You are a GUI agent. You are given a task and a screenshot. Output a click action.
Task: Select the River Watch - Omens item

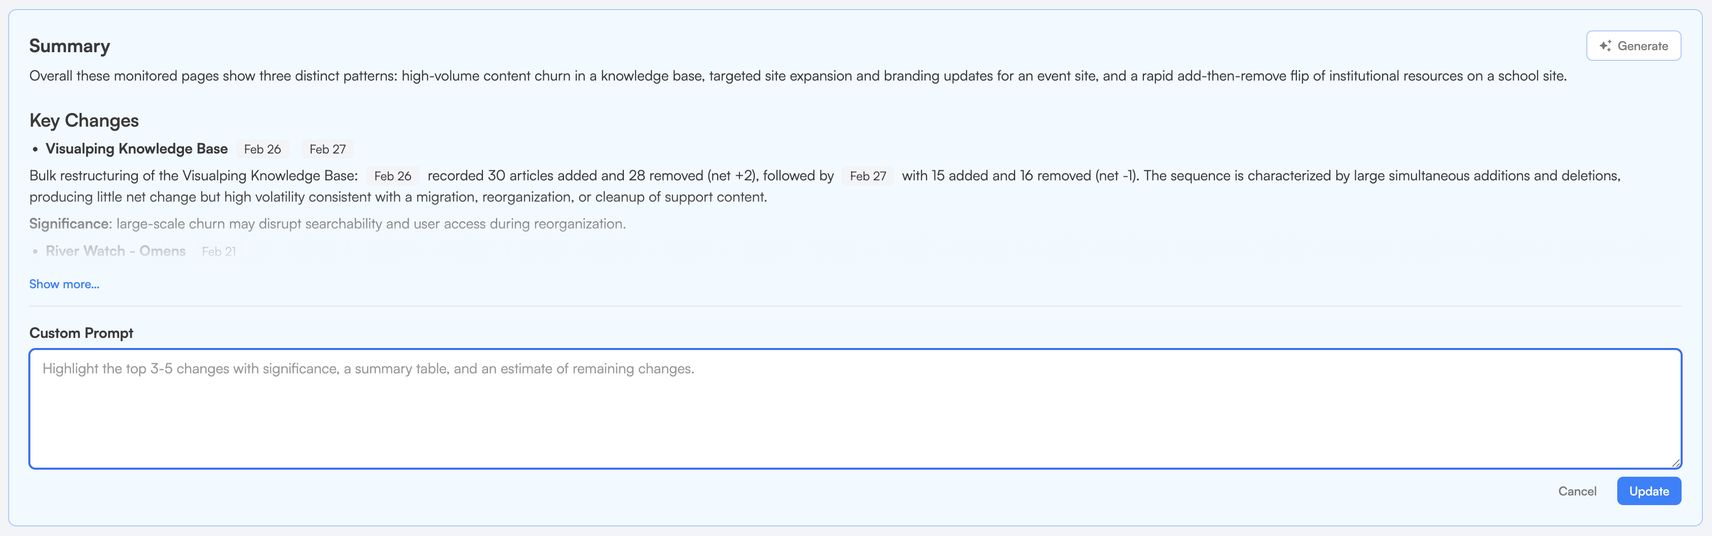pyautogui.click(x=115, y=251)
